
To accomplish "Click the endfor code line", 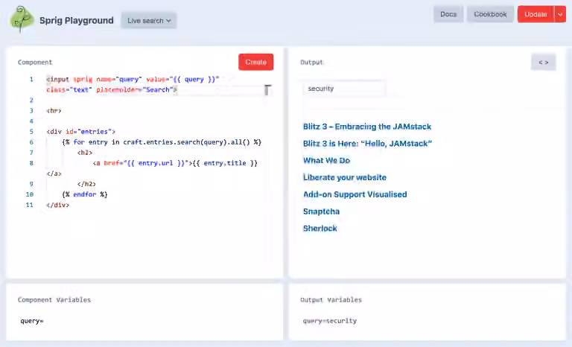I will tap(85, 194).
